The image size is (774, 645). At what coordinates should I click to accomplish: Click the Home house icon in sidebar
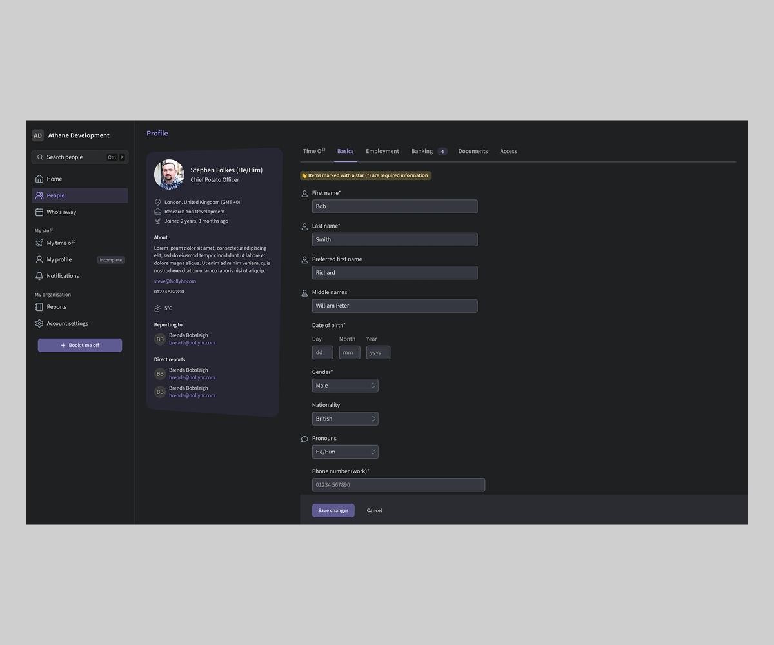(x=39, y=179)
